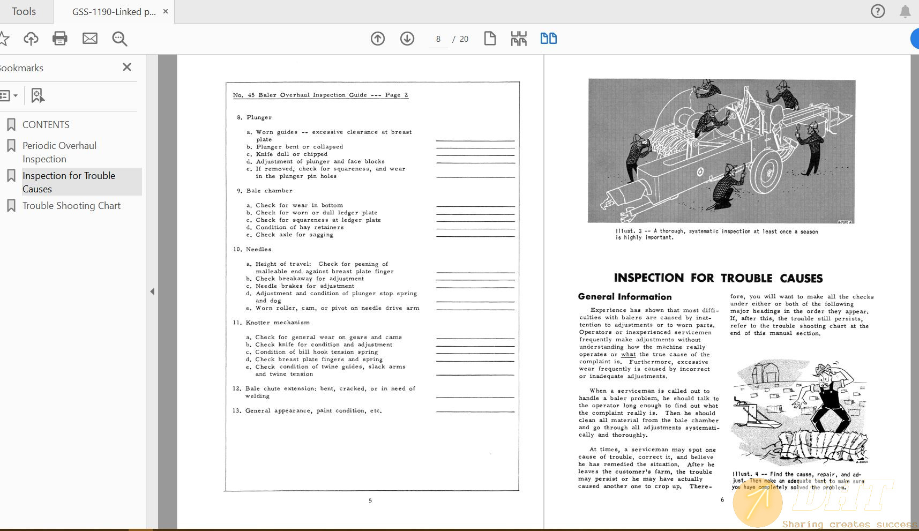Open bookmarks options dropdown menu
Screen dimensions: 919x531
coord(9,96)
